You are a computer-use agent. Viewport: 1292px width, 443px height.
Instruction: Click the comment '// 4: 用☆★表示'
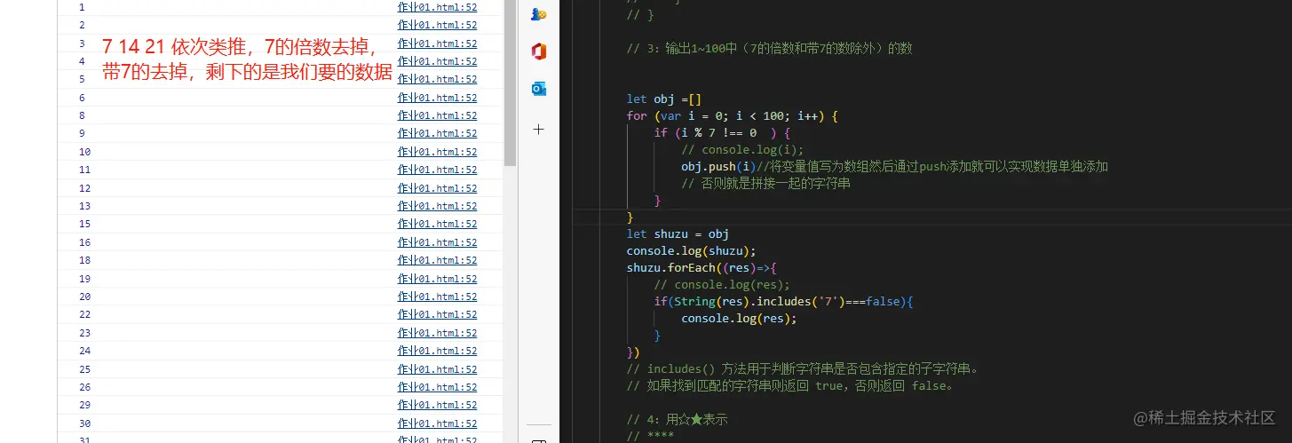point(677,419)
